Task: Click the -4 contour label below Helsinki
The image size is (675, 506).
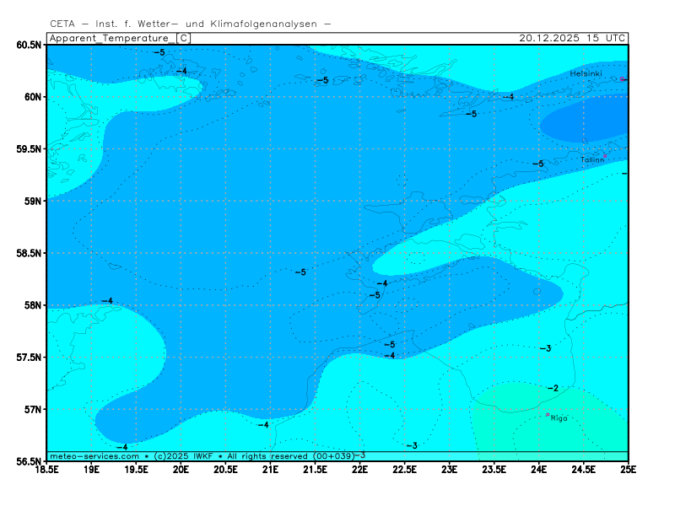Action: (x=507, y=97)
